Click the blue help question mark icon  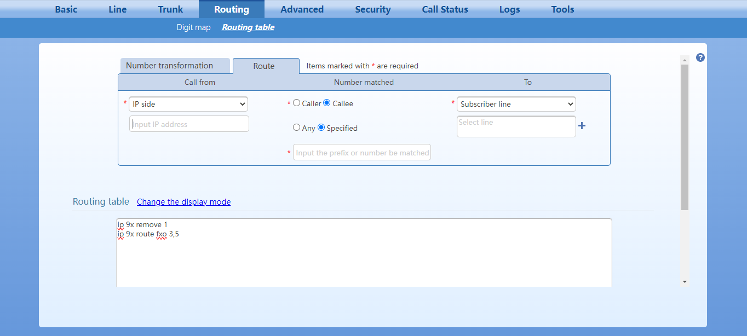point(700,57)
